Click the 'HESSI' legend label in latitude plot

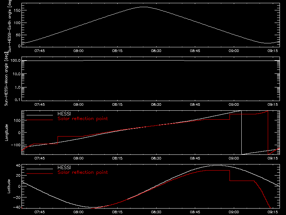[64, 167]
